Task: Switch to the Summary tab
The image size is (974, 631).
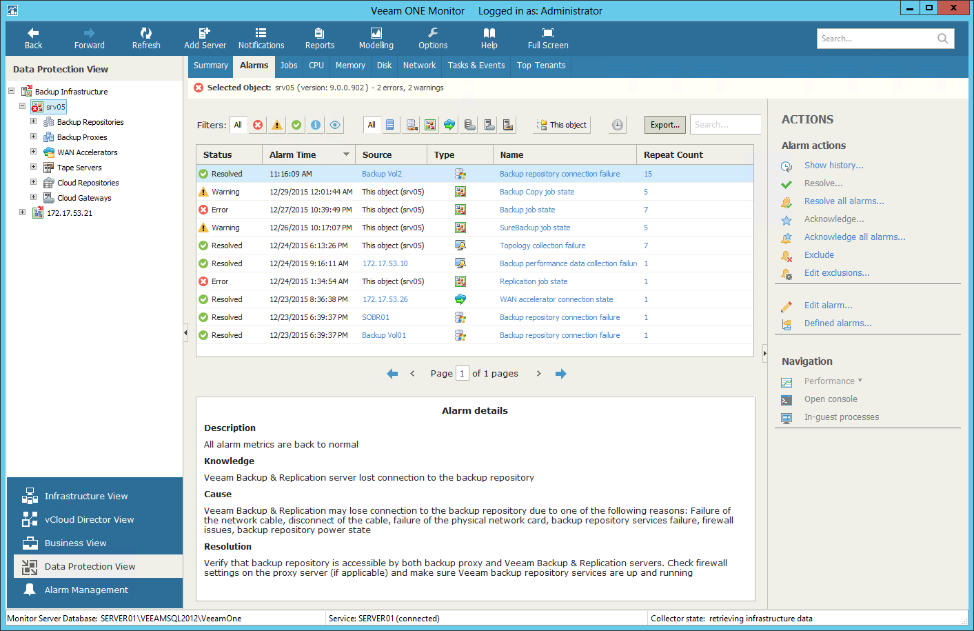Action: point(211,66)
